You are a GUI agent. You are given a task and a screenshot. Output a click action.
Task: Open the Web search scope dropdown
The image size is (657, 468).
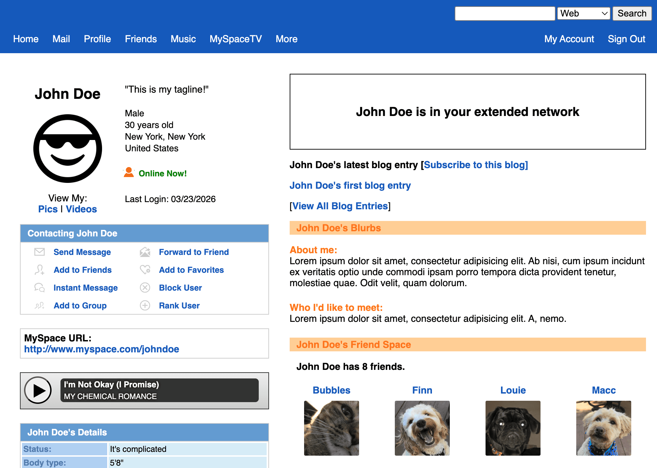(583, 13)
